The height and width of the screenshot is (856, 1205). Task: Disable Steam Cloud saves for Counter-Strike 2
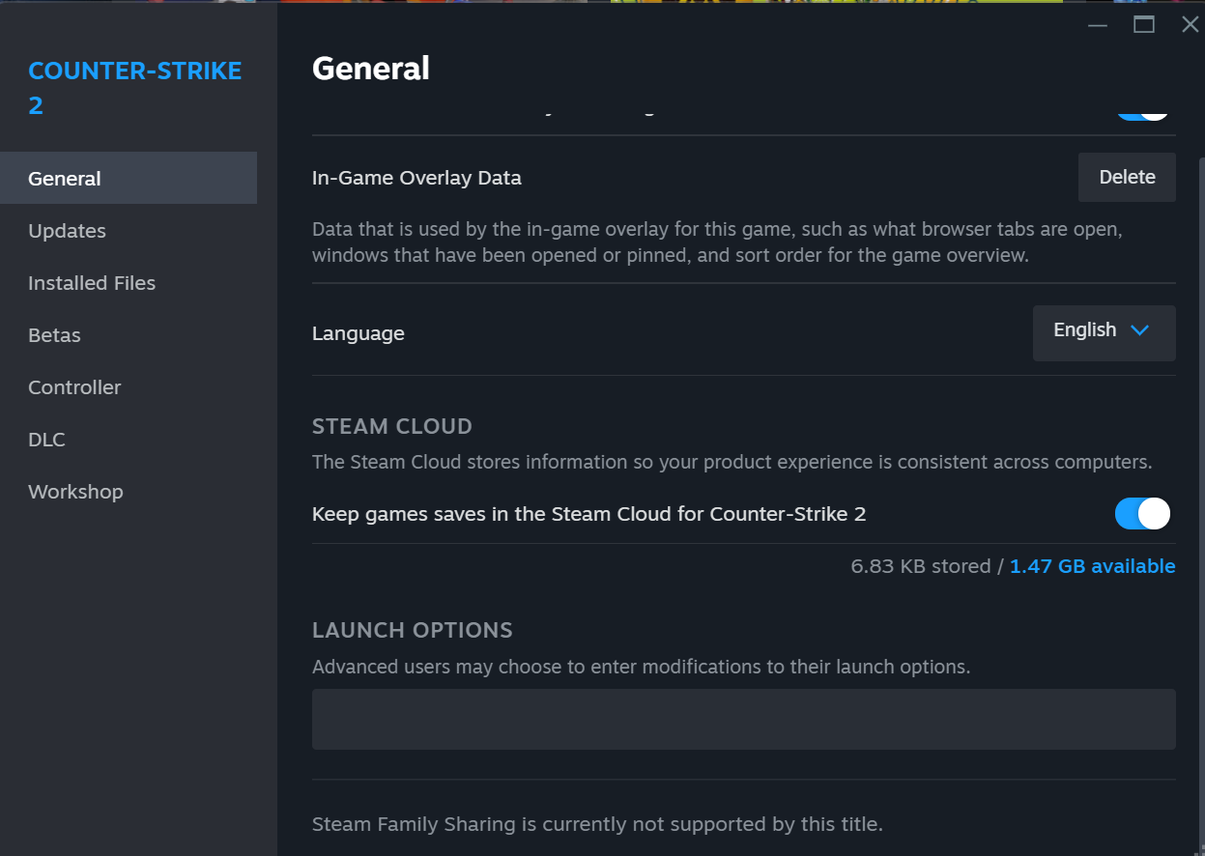(1141, 514)
